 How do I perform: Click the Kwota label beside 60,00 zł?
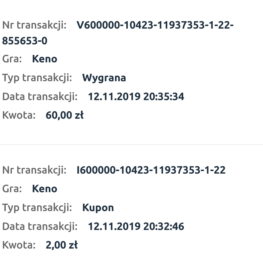19,116
